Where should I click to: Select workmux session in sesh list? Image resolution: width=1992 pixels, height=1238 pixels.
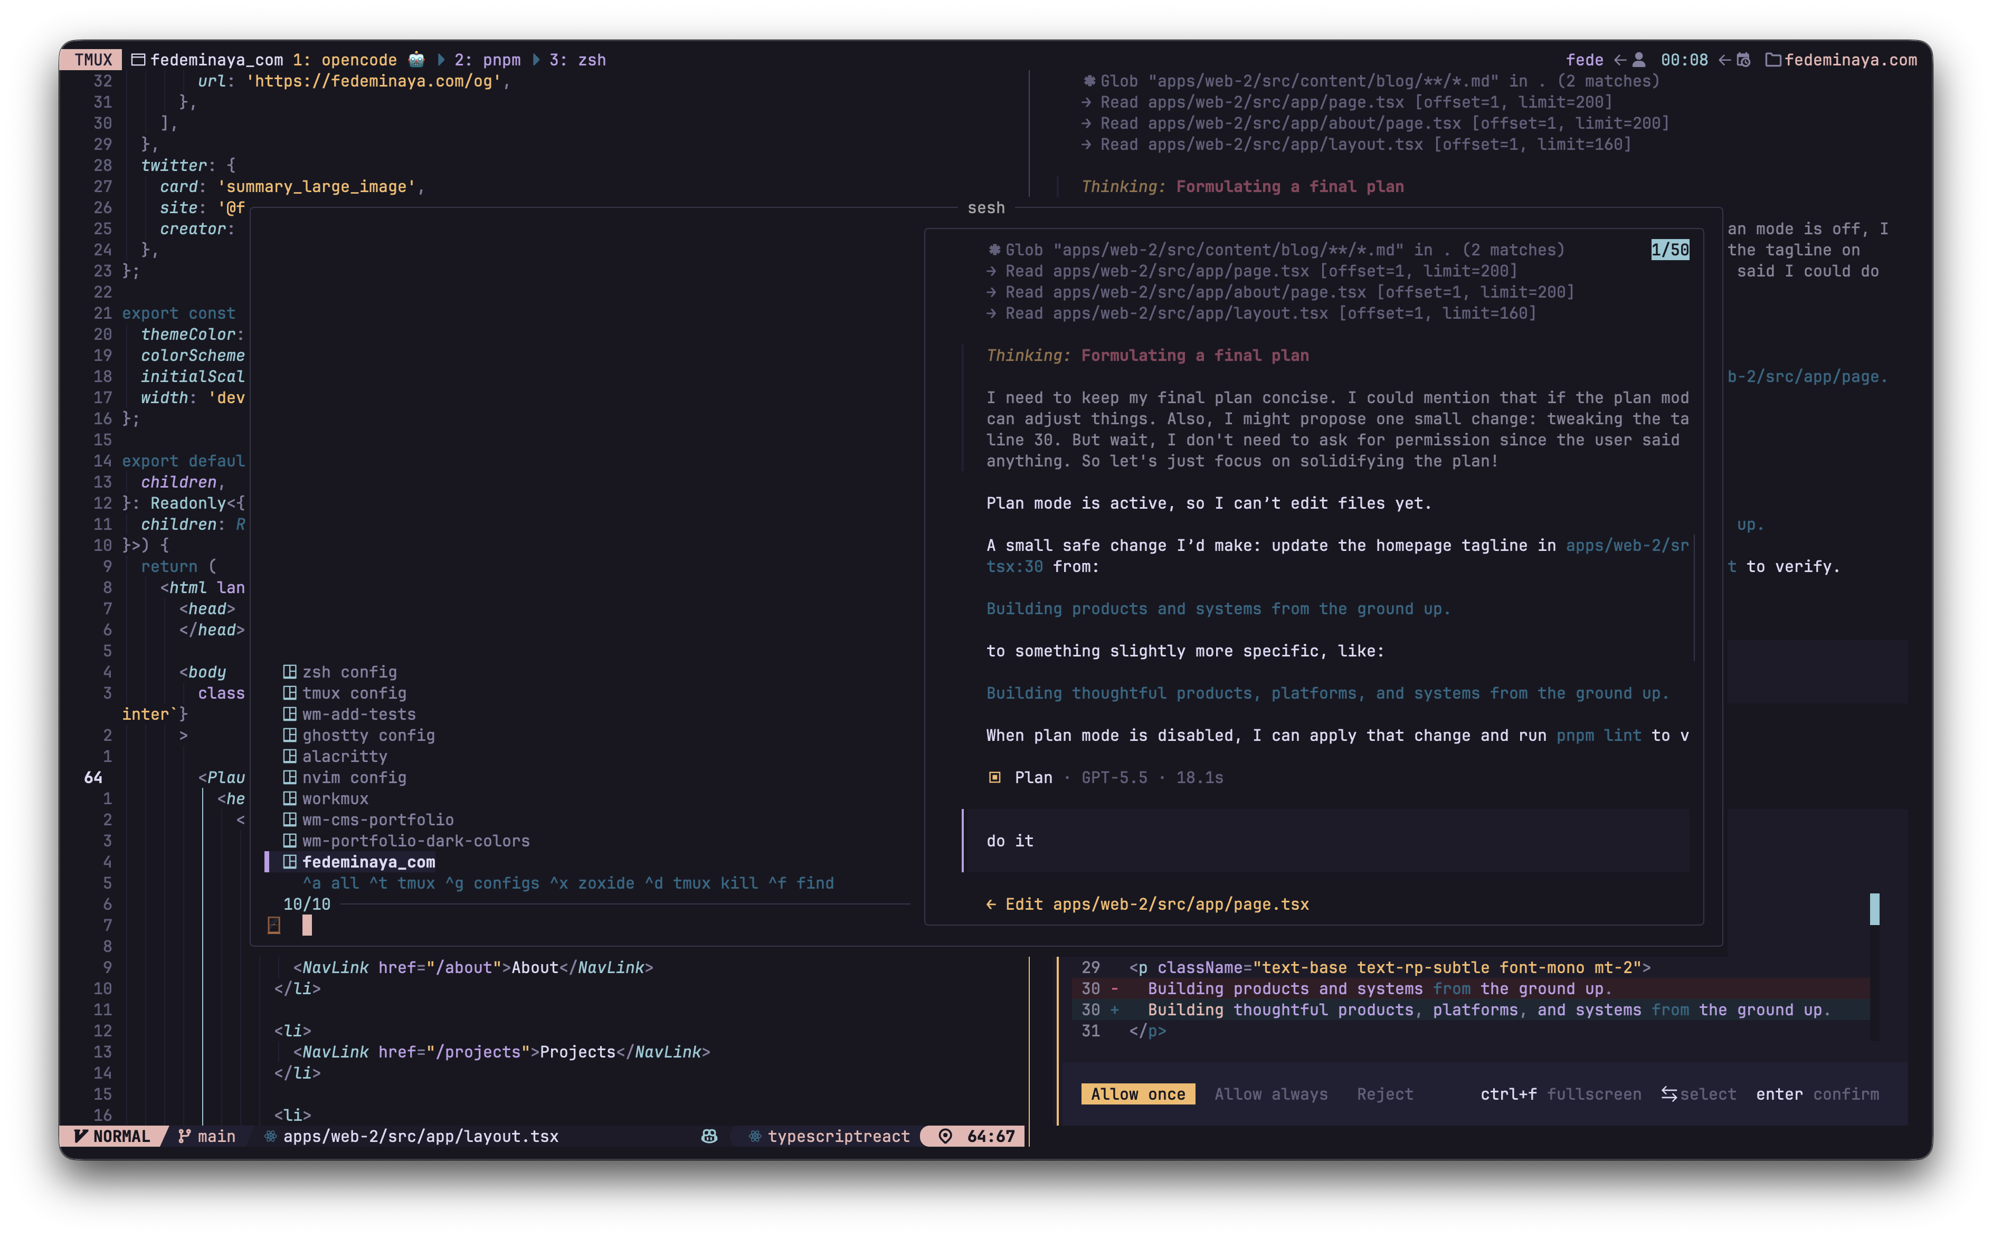coord(336,798)
